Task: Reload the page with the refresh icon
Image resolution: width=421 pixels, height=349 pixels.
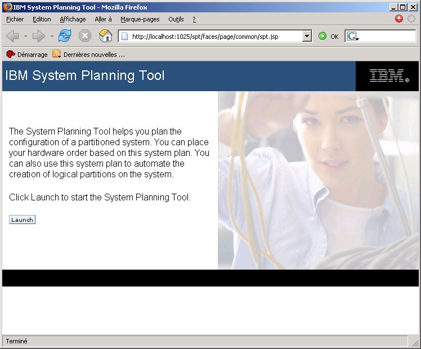Action: [65, 35]
